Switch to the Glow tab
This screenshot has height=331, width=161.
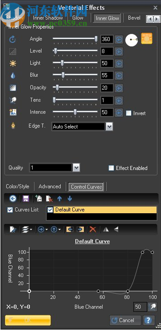[x=78, y=18]
